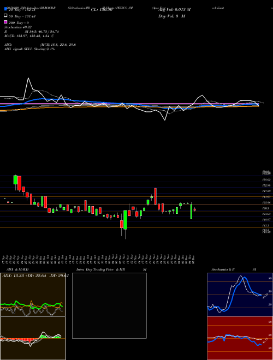Image resolution: width=273 pixels, height=360 pixels.
Task: Click the tallest green candlestick near the chart low
Action: [x=125, y=220]
